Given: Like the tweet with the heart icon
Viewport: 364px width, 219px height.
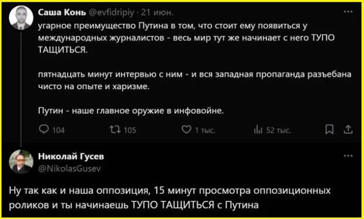Looking at the screenshot, I should 187,129.
